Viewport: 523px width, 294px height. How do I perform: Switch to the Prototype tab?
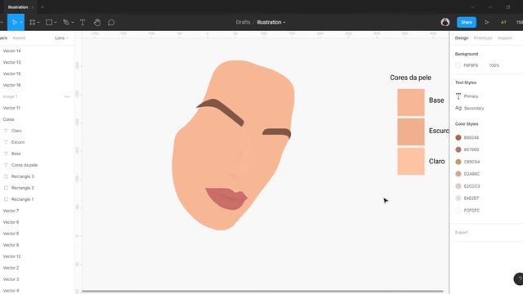(483, 38)
